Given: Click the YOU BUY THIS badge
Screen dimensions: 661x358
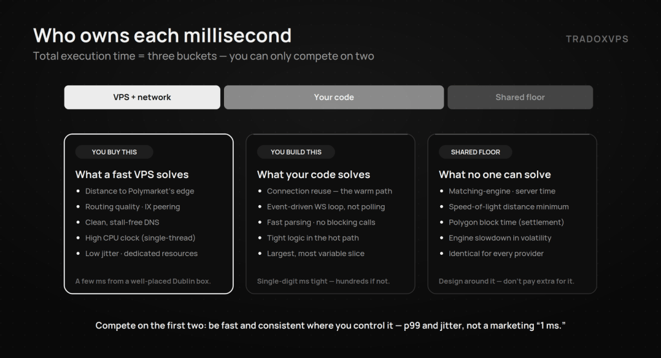Looking at the screenshot, I should click(114, 152).
